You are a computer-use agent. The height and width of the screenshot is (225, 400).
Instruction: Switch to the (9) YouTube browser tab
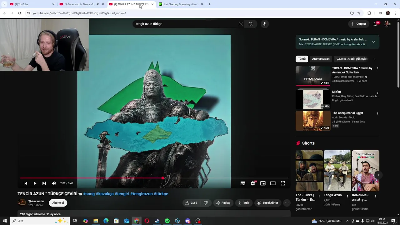point(31,4)
